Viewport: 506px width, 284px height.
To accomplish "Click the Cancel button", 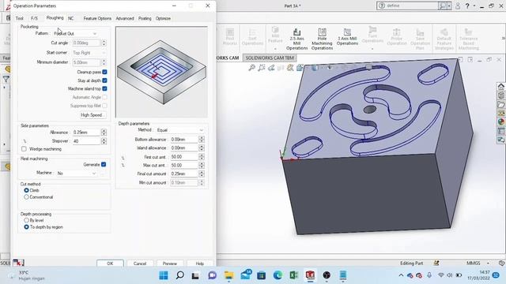I will pos(140,263).
